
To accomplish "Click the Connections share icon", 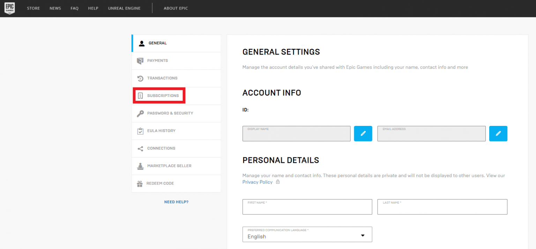I will (140, 149).
